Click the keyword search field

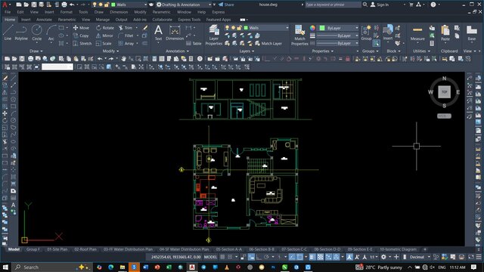[x=333, y=5]
